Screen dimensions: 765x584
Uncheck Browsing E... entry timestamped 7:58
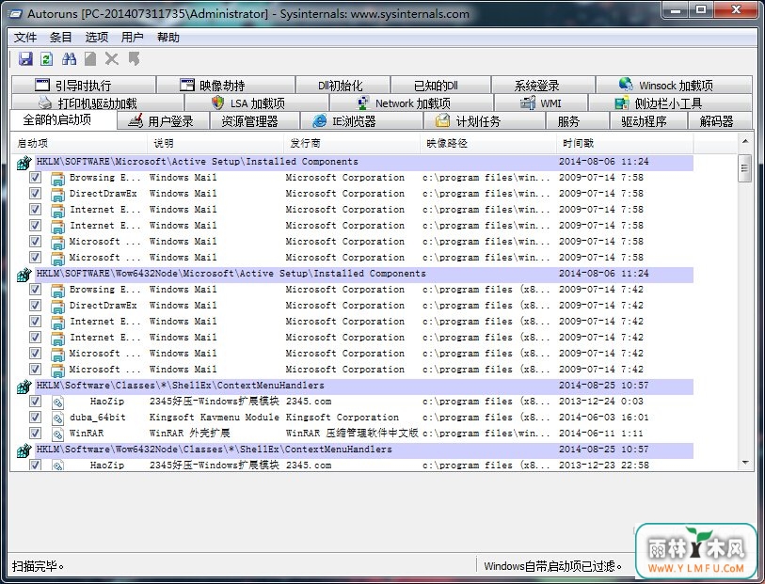coord(35,177)
